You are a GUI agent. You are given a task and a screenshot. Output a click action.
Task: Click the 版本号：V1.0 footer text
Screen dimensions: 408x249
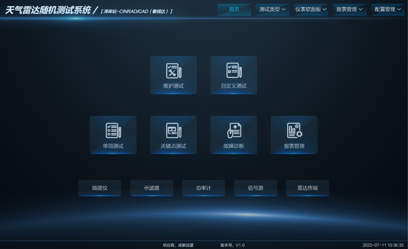coord(232,245)
